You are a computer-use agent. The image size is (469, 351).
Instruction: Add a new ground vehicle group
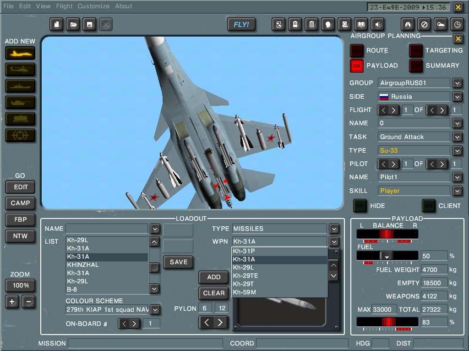click(x=20, y=102)
